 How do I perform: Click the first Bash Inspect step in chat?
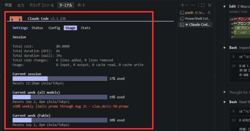239,48
